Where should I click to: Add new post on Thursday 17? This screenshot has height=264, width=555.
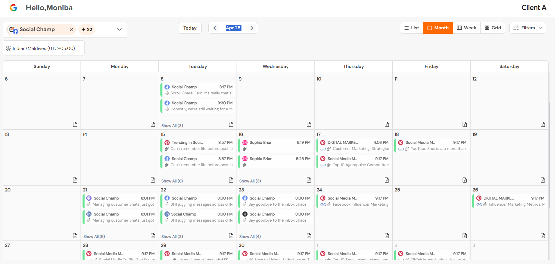click(x=387, y=180)
